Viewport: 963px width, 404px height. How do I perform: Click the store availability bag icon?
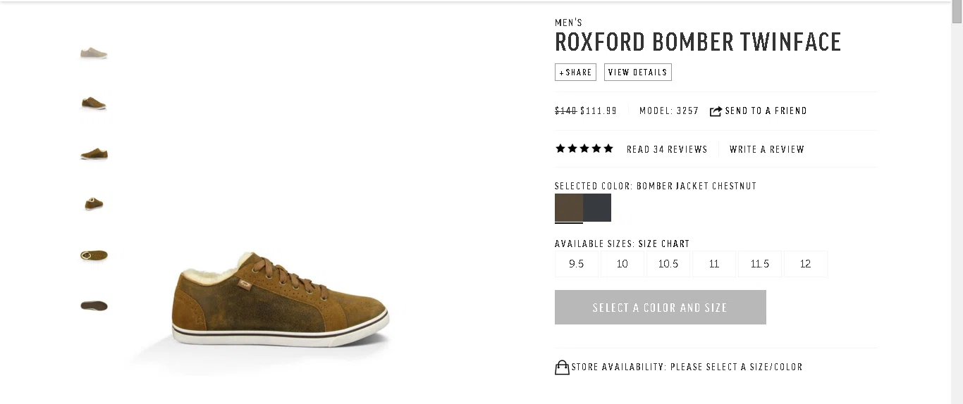(x=562, y=367)
